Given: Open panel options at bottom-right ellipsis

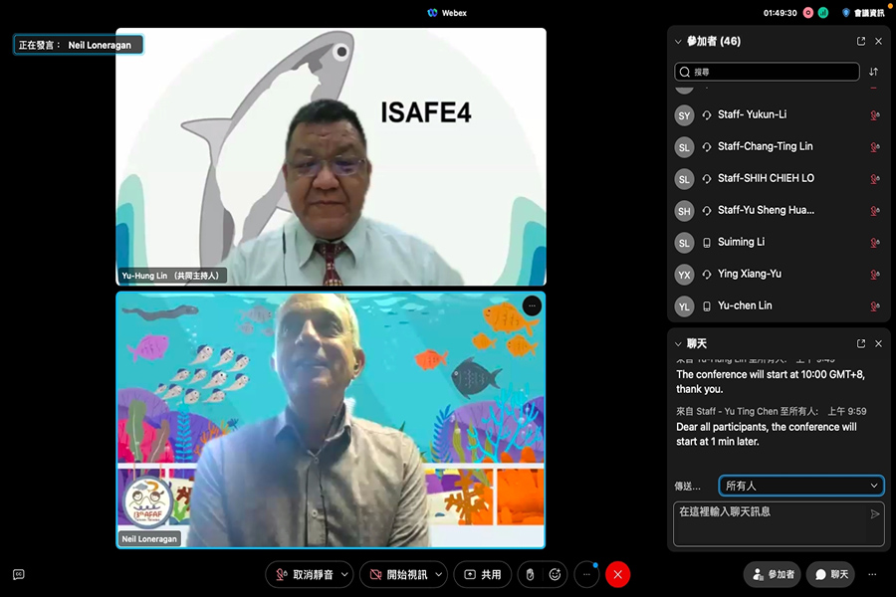Looking at the screenshot, I should coord(872,575).
